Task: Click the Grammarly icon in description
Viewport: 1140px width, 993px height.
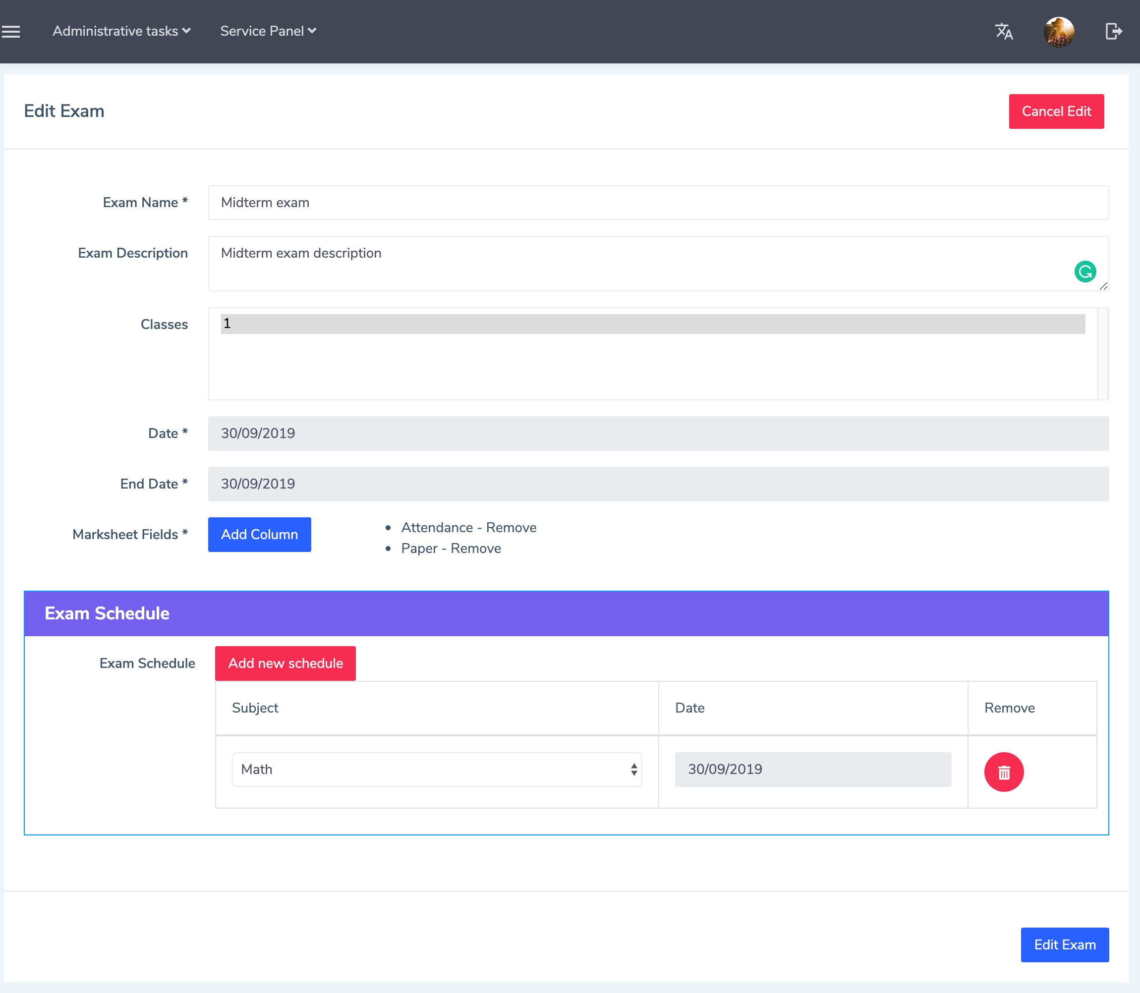Action: [1084, 272]
